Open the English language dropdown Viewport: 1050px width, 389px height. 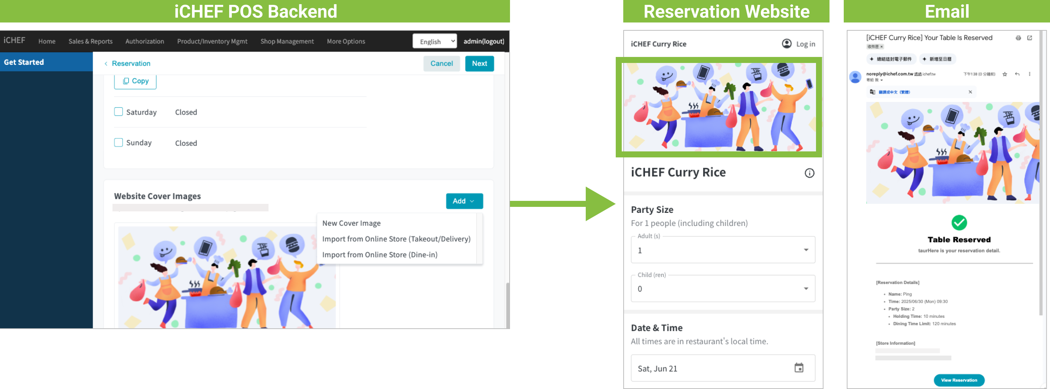coord(434,41)
